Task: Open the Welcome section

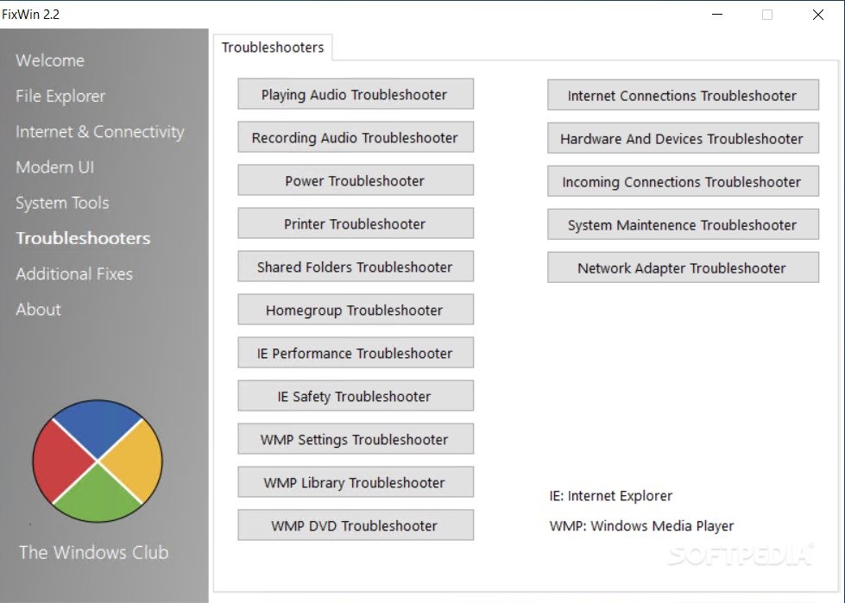Action: [50, 60]
